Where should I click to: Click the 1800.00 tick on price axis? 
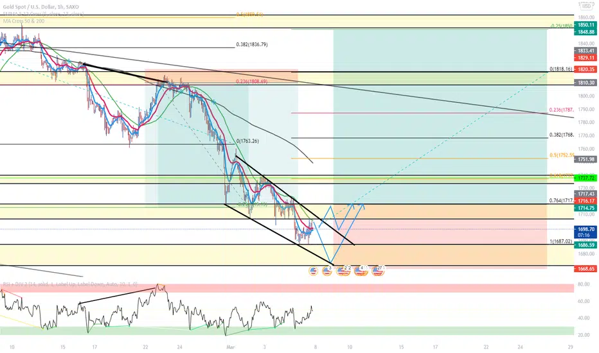[x=586, y=96]
